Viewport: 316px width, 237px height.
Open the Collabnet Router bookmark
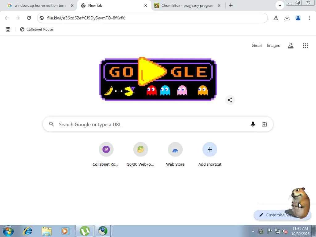(x=37, y=29)
